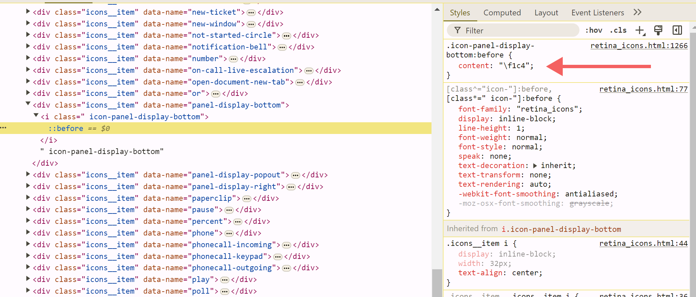The height and width of the screenshot is (297, 696).
Task: Toggle the .cls element classes panel
Action: tap(618, 30)
